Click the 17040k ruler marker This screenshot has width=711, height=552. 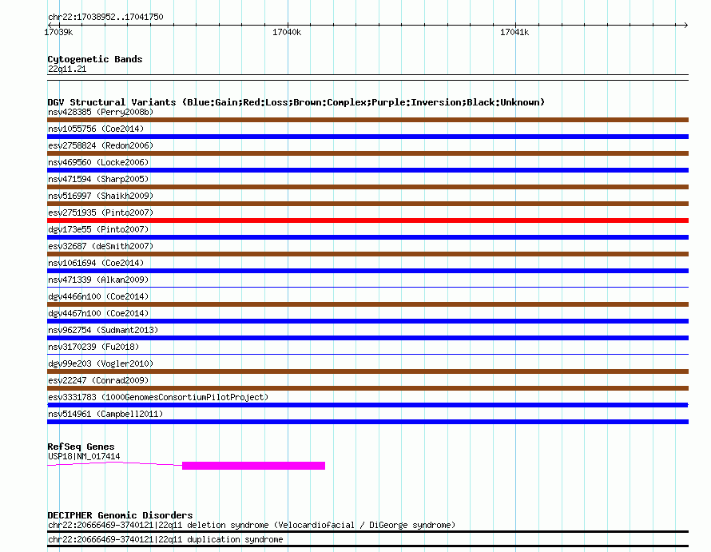[287, 32]
